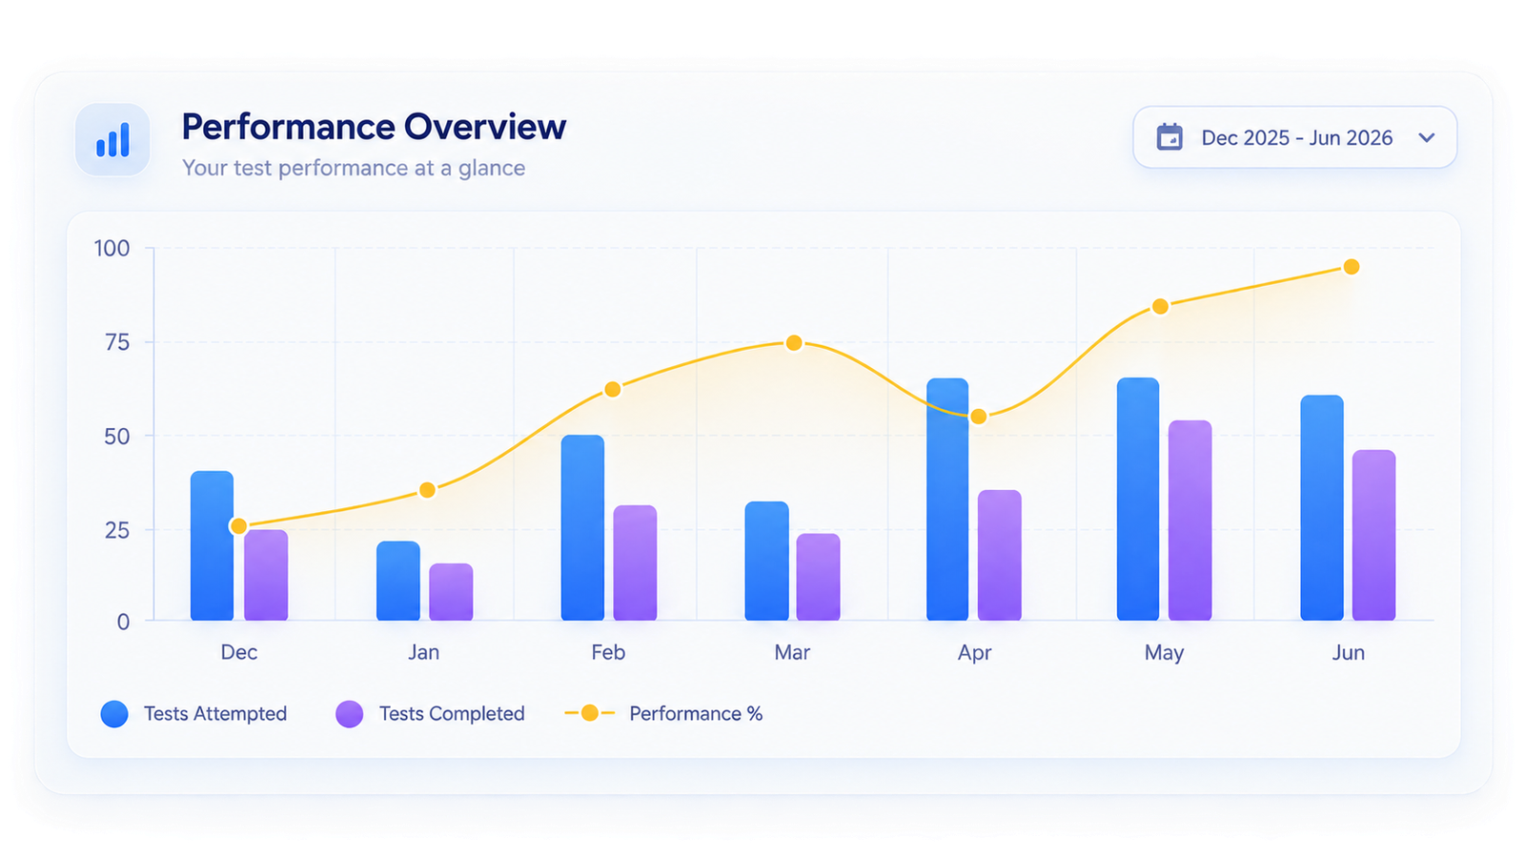
Task: Click the purple Tests Completed bar for Dec
Action: pyautogui.click(x=266, y=576)
